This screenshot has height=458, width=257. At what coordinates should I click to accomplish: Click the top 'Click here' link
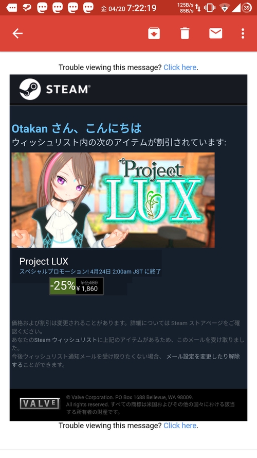point(180,67)
